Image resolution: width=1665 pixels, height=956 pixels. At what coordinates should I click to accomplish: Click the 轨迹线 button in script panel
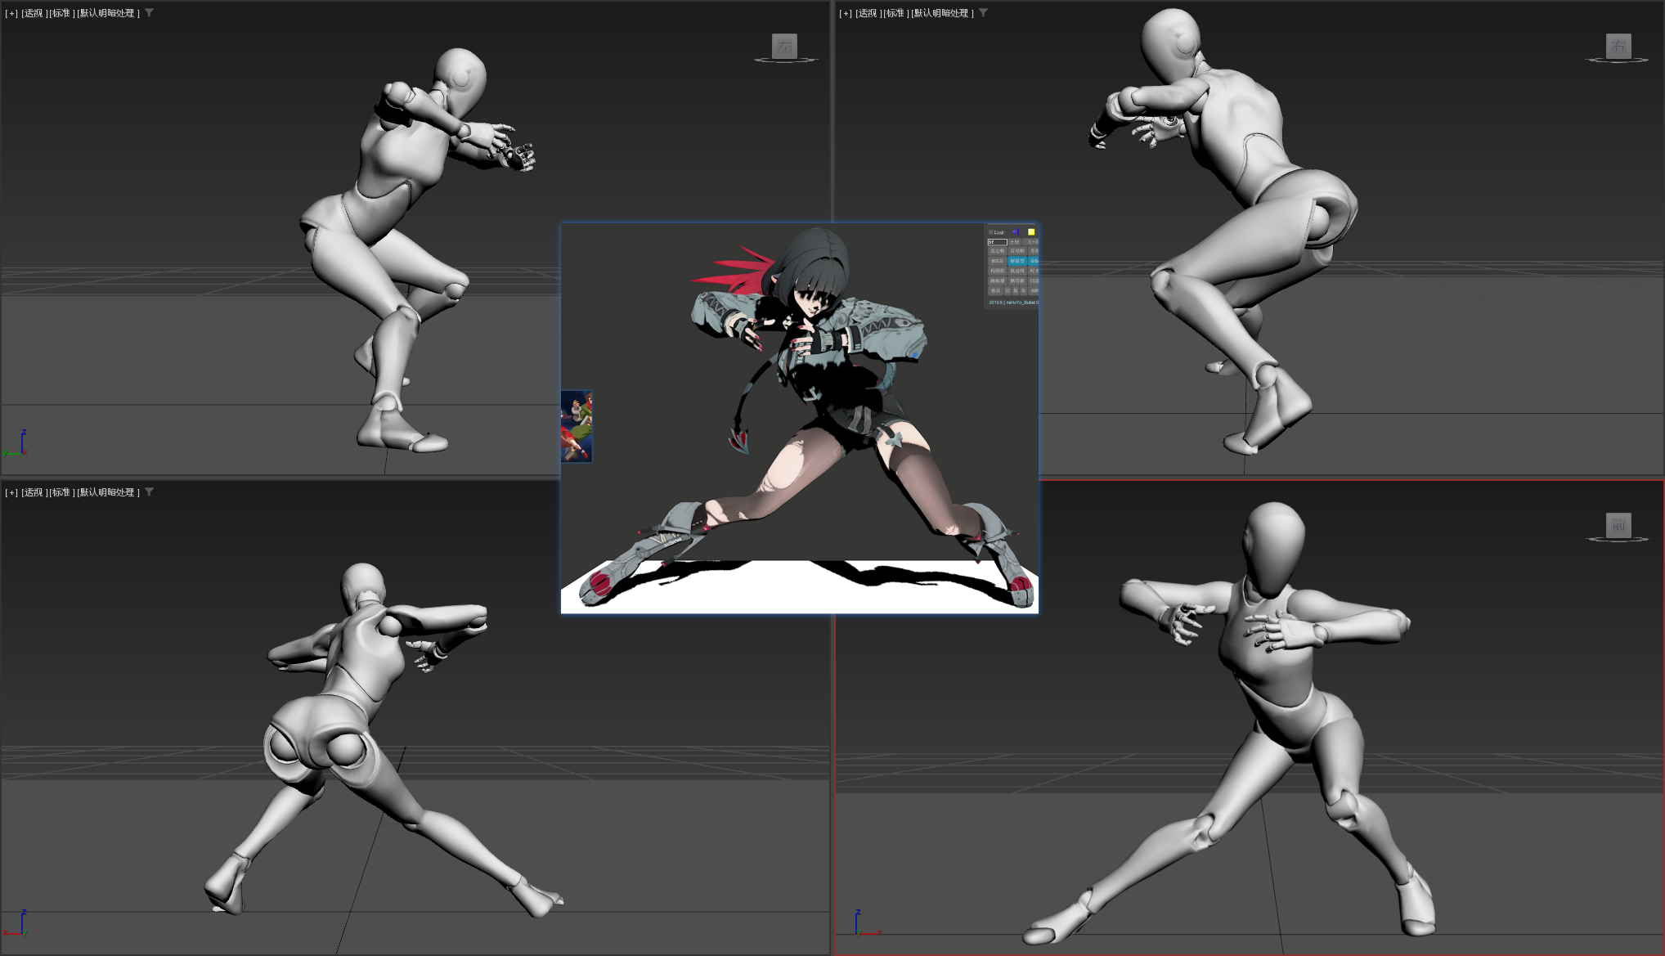click(1017, 271)
